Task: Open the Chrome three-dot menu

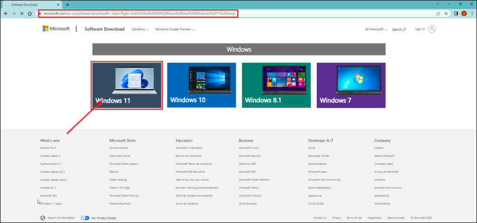Action: pos(472,14)
